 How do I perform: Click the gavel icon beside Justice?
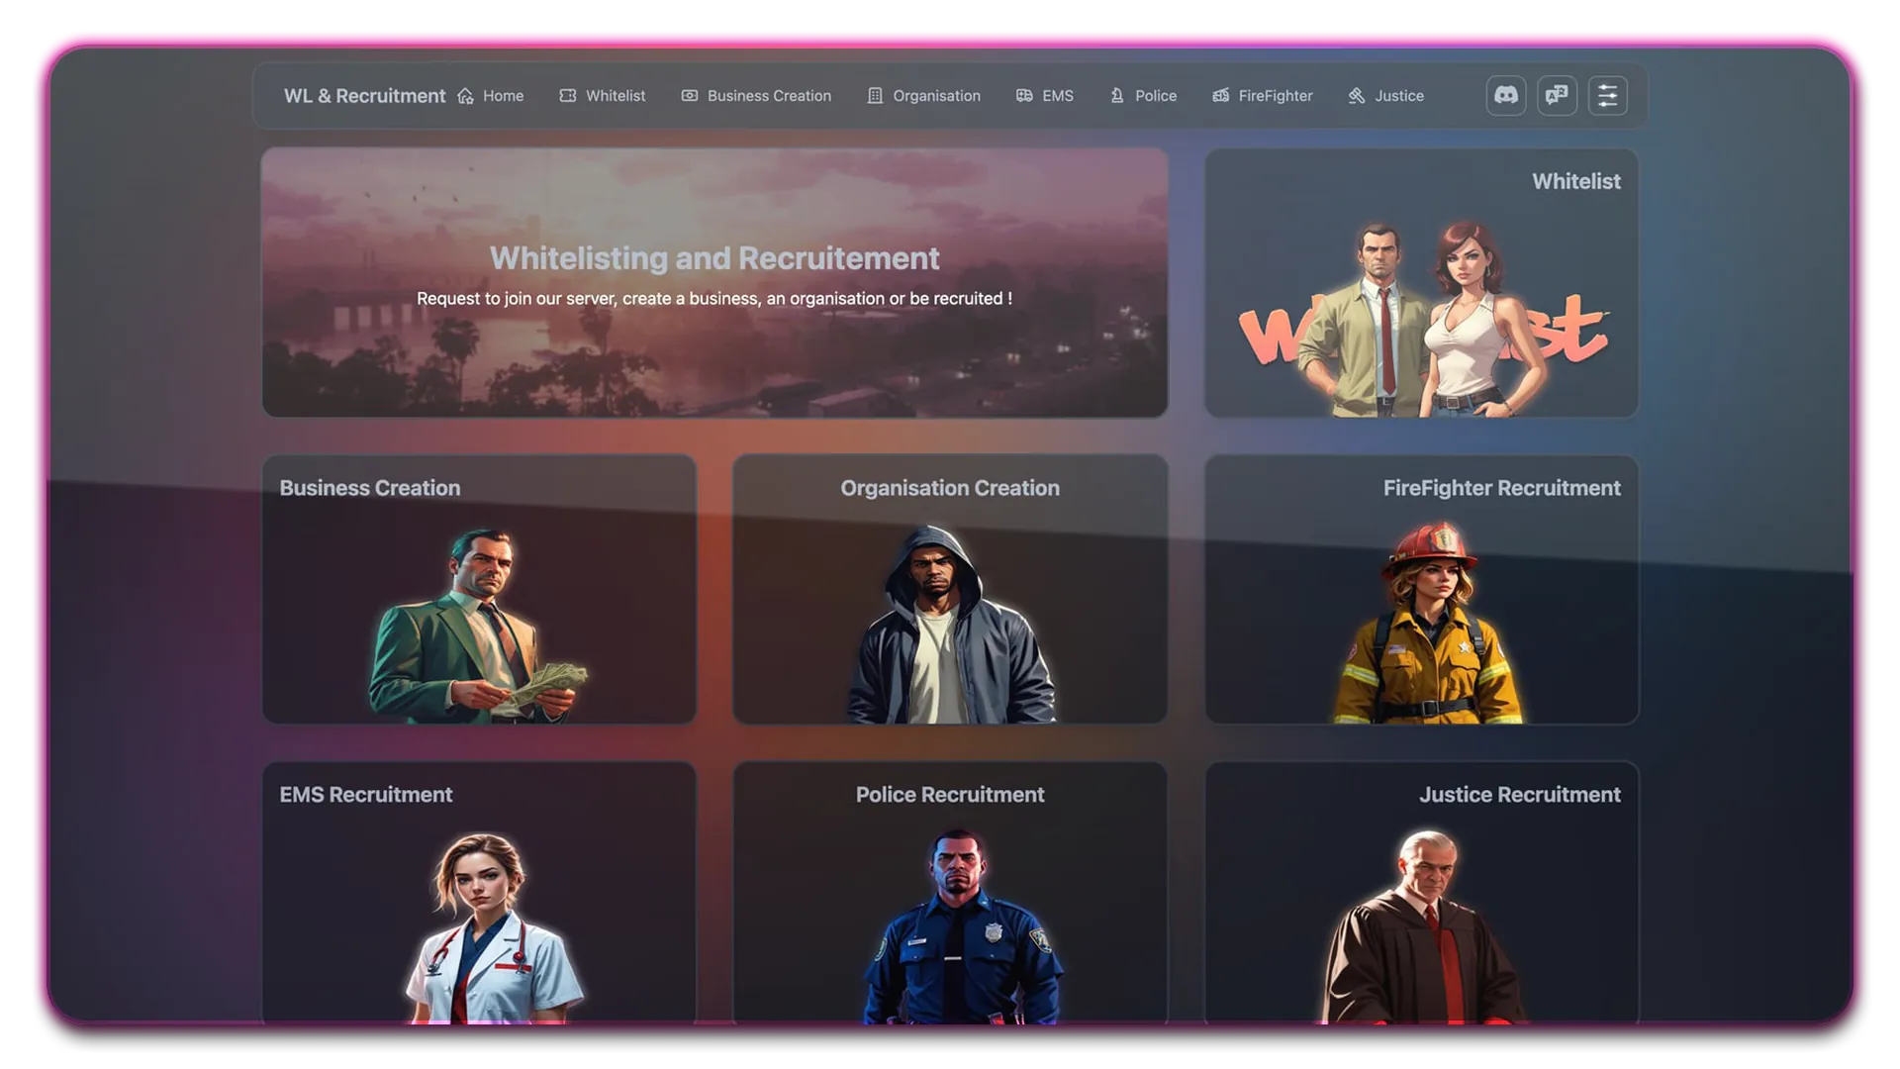point(1357,96)
